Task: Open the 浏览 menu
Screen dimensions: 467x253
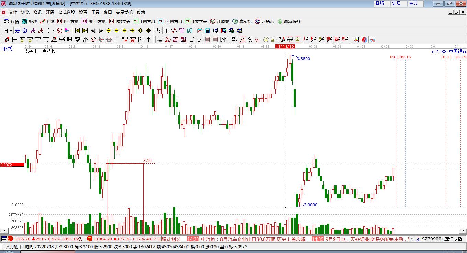Action: [25, 12]
